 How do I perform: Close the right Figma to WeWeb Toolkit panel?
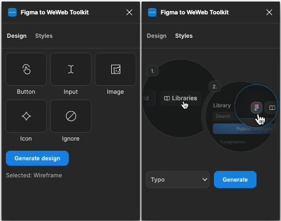[269, 12]
